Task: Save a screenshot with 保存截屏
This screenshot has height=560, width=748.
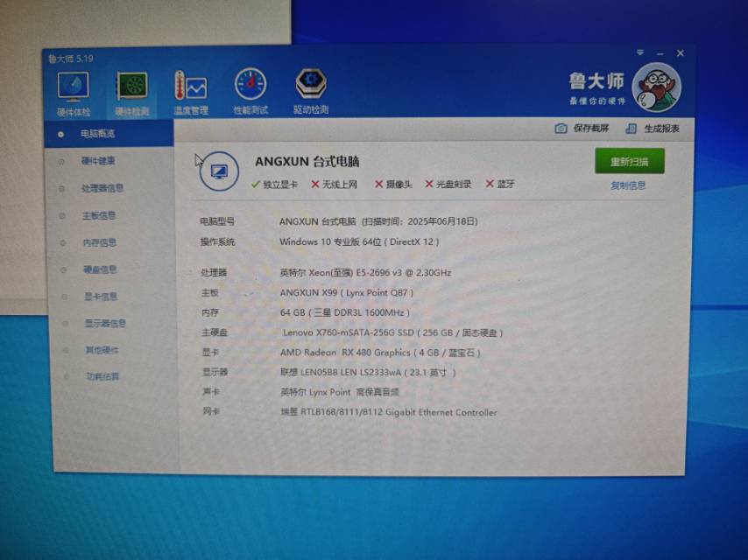Action: click(x=582, y=129)
